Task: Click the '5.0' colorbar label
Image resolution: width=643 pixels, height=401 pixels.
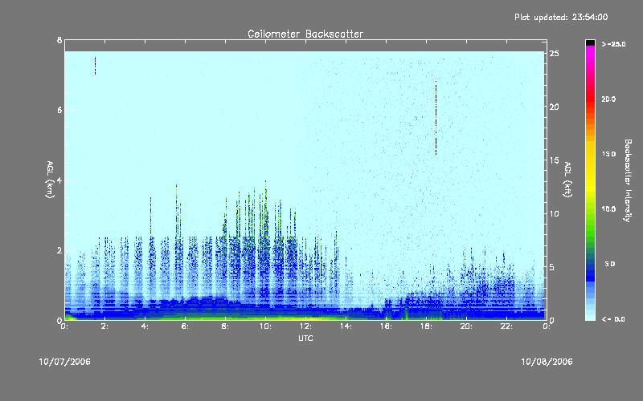Action: pyautogui.click(x=610, y=264)
